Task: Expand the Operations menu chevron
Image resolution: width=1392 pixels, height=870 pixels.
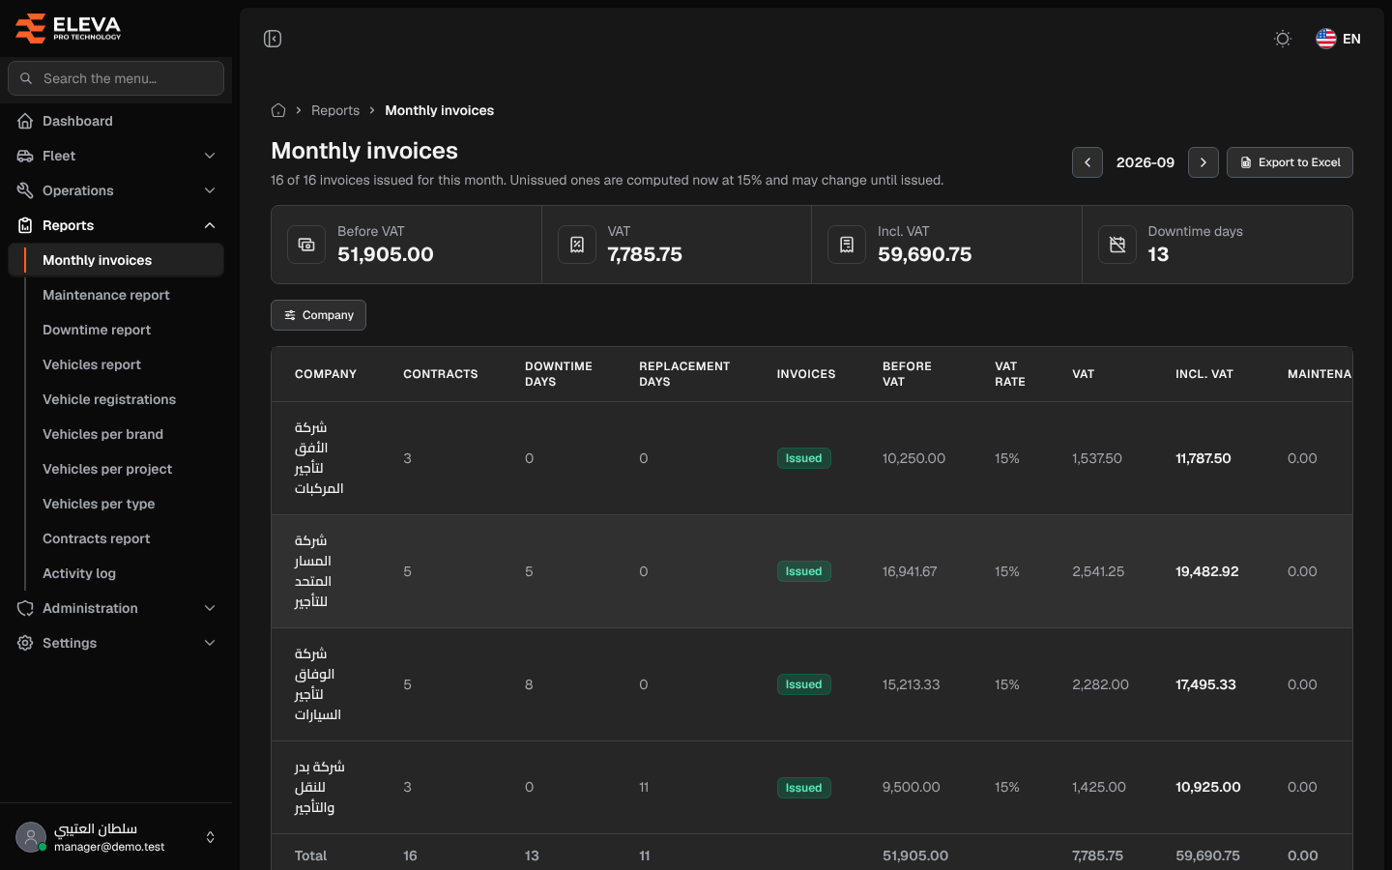Action: click(210, 190)
